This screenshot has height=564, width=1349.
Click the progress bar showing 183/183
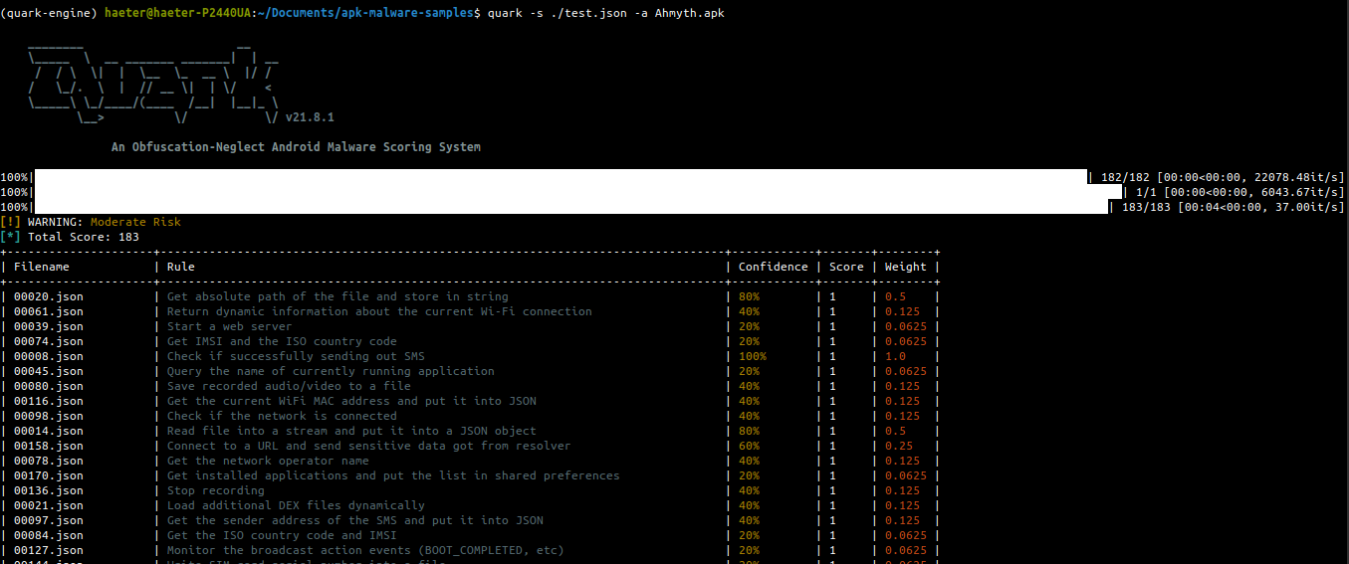pos(570,207)
